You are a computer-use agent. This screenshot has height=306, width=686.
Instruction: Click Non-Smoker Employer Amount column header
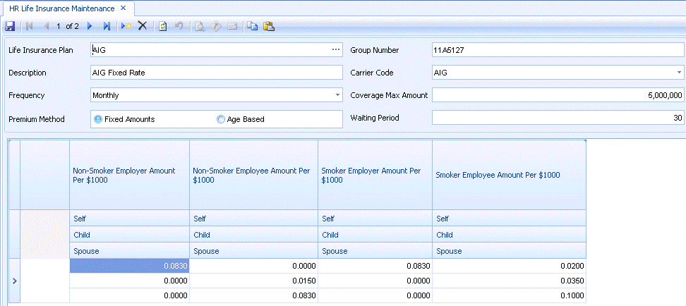129,175
